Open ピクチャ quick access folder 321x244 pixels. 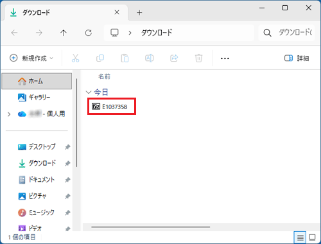coord(32,196)
